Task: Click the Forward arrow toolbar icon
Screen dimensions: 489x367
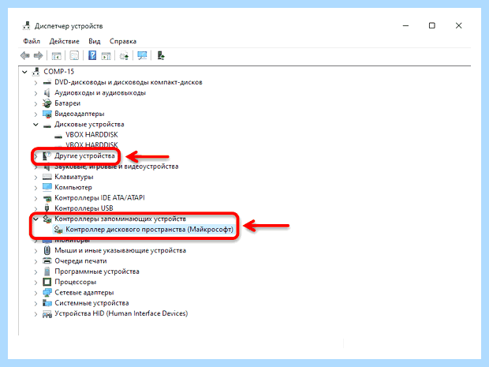Action: pos(38,56)
